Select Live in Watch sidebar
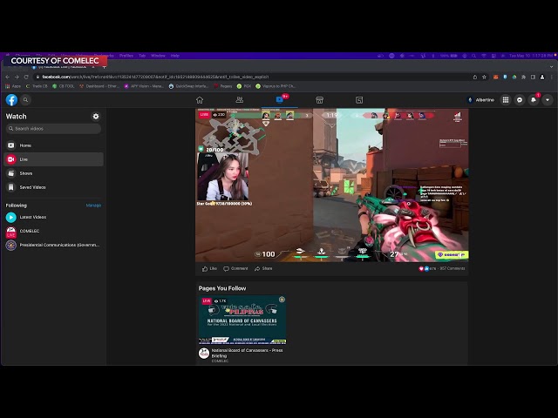Image resolution: width=558 pixels, height=418 pixels. (x=53, y=159)
